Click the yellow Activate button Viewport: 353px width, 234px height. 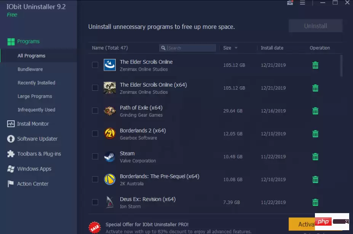(x=302, y=224)
